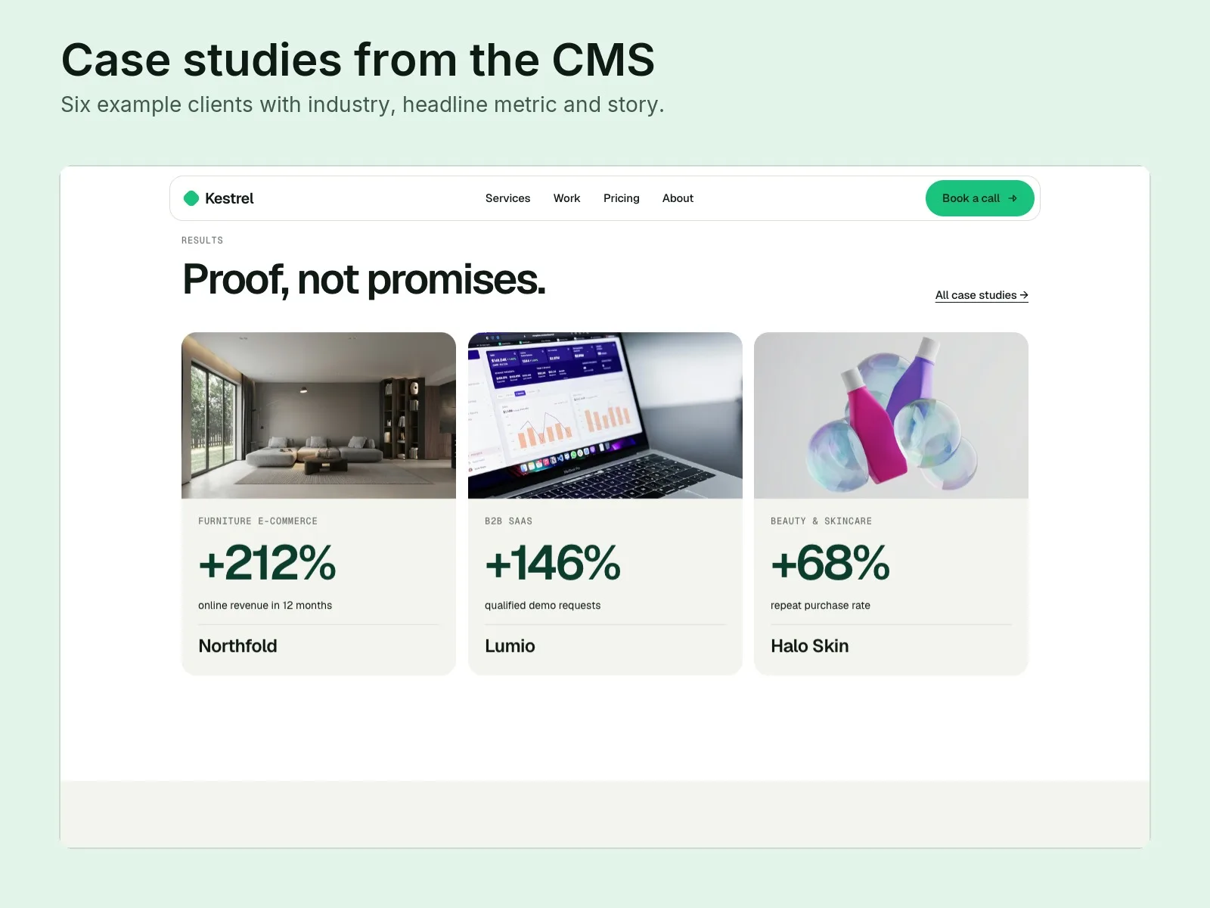This screenshot has height=908, width=1210.
Task: Click the Kestrel brand name
Action: [229, 198]
